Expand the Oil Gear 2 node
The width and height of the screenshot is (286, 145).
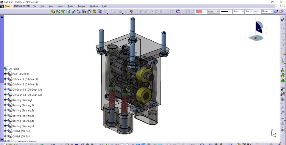pyautogui.click(x=5, y=84)
